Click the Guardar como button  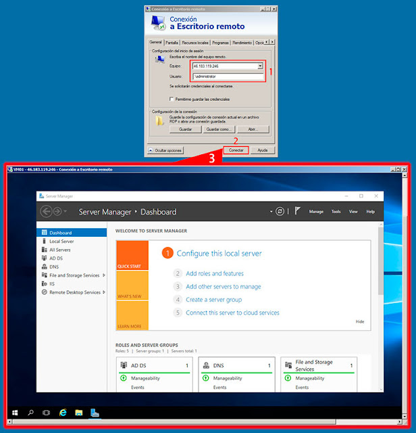pyautogui.click(x=219, y=129)
